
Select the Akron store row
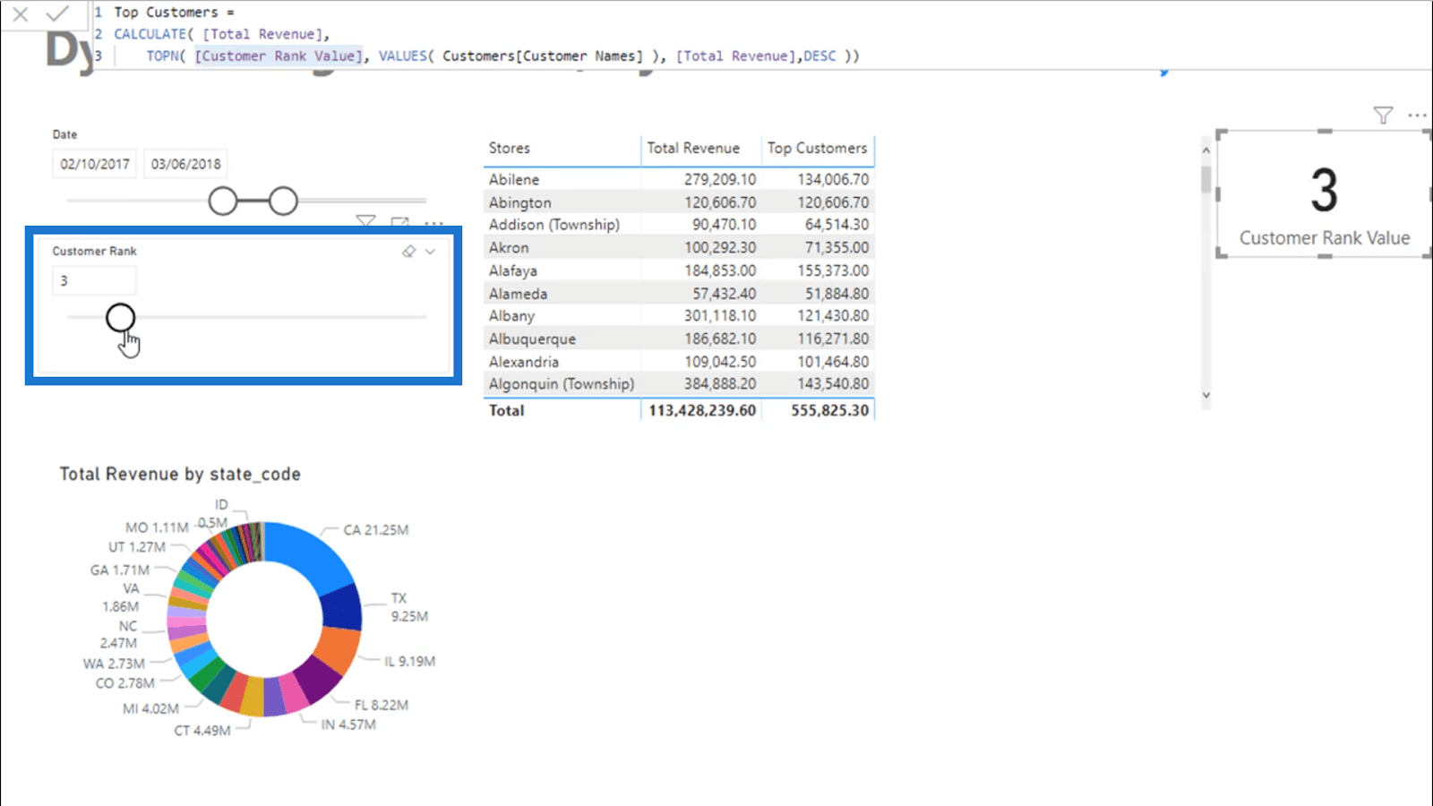(679, 247)
